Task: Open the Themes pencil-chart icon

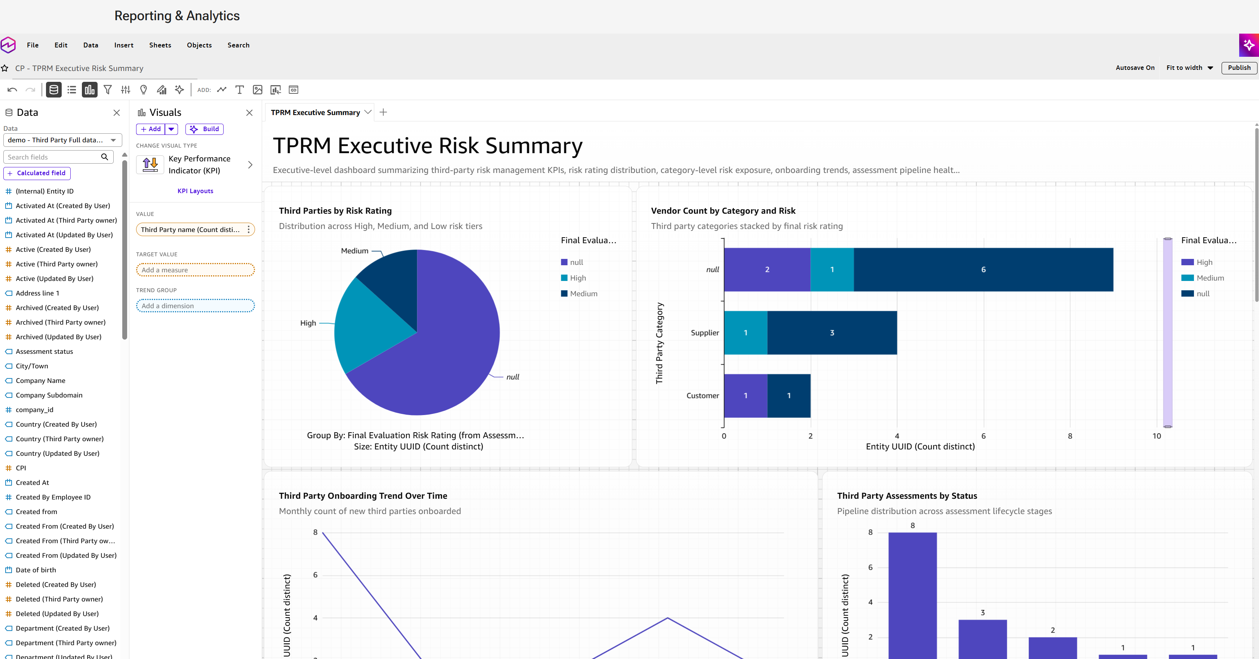Action: click(162, 90)
